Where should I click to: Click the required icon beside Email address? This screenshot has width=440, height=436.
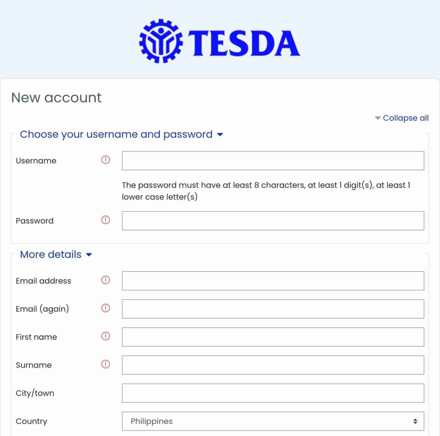[x=105, y=280]
